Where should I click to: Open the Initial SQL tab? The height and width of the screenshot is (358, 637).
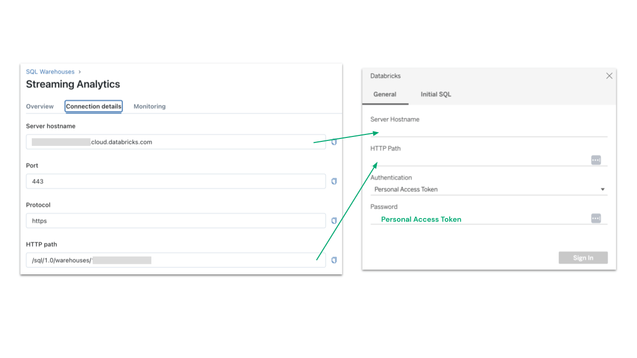436,94
